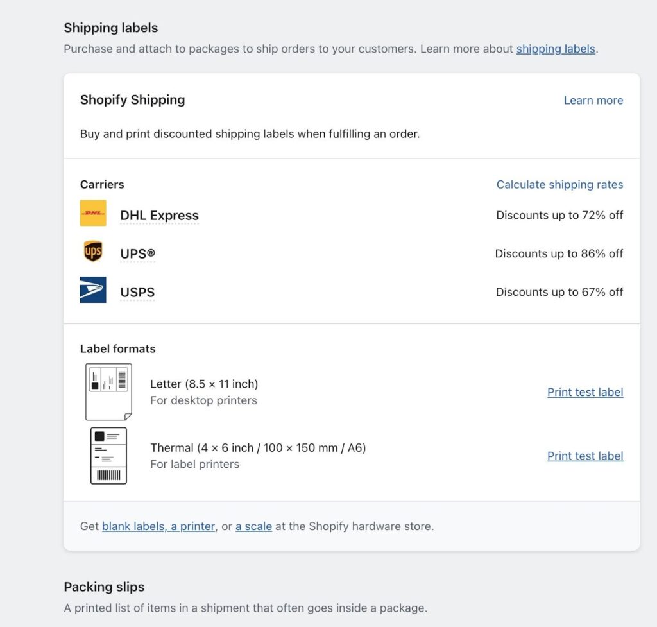Click the USPS eagle logo icon
This screenshot has height=627, width=657.
(x=93, y=290)
